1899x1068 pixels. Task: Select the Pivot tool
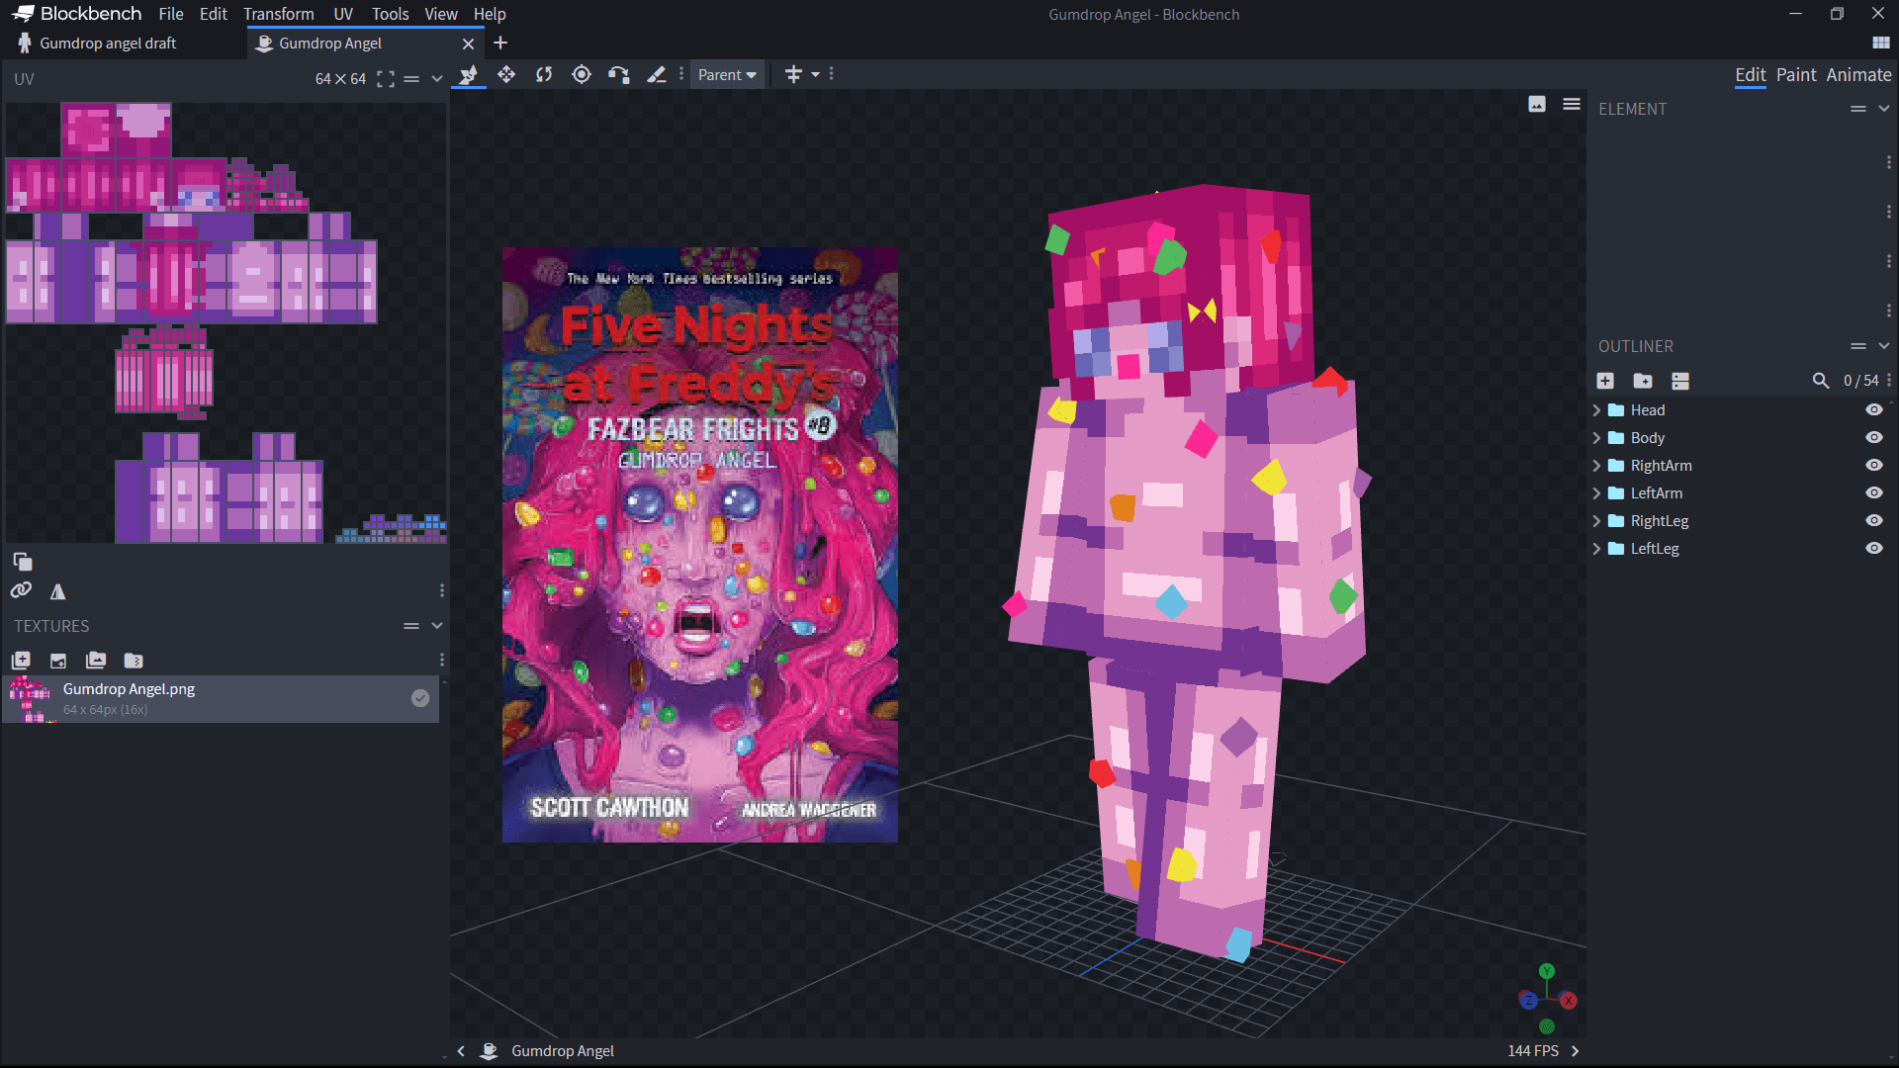tap(582, 74)
